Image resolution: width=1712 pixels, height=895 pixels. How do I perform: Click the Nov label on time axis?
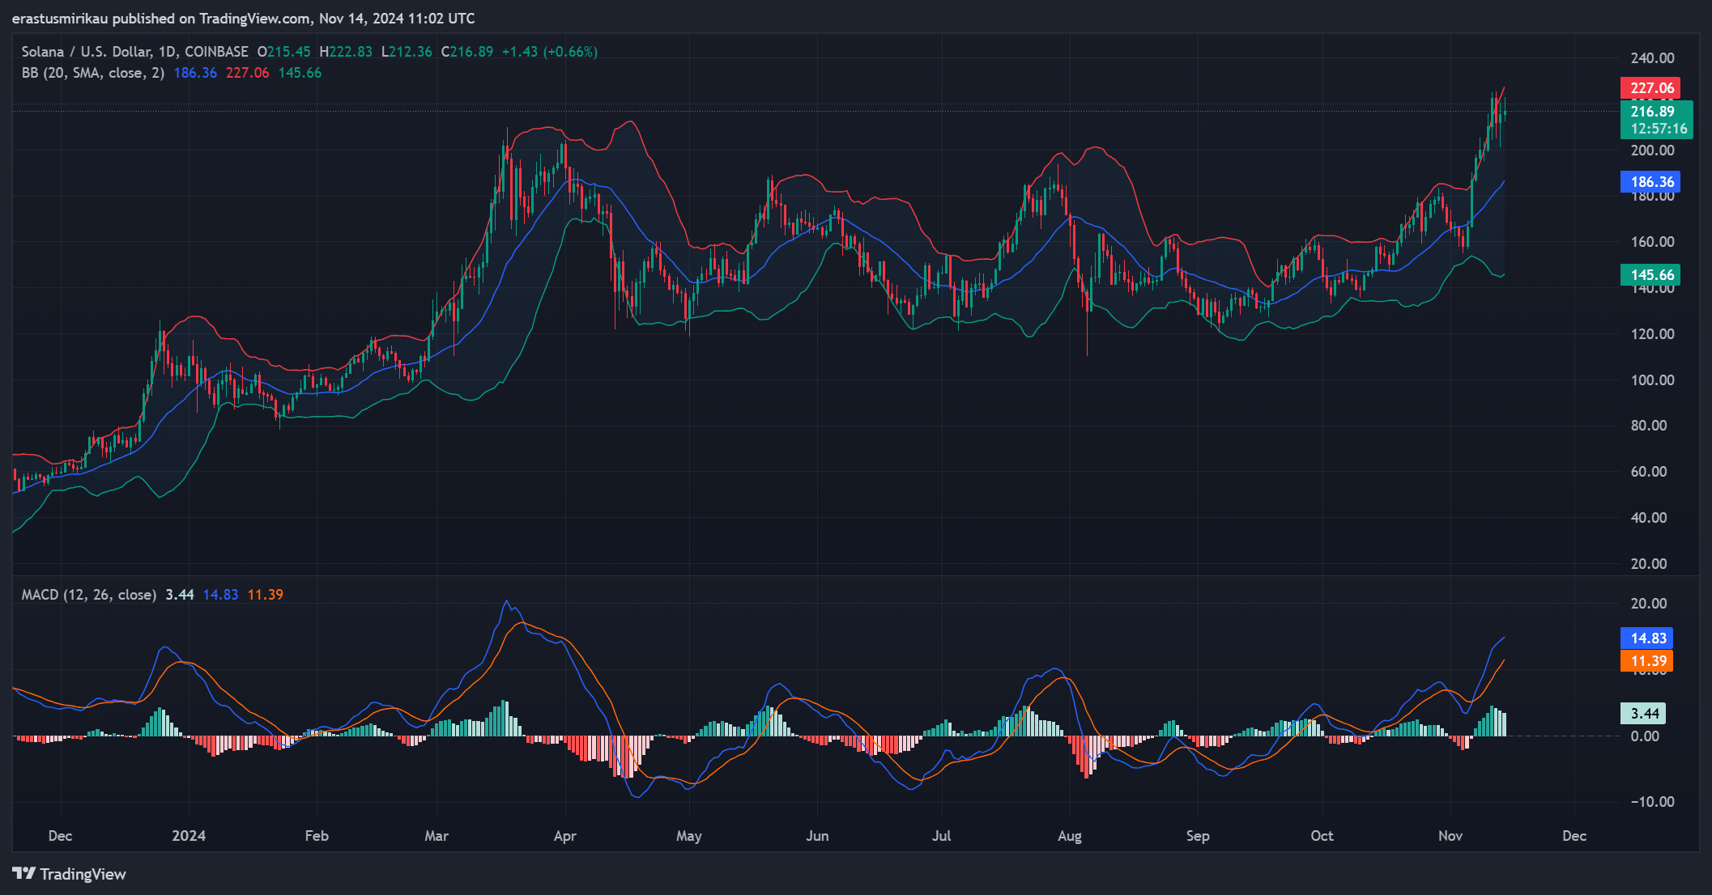tap(1450, 836)
